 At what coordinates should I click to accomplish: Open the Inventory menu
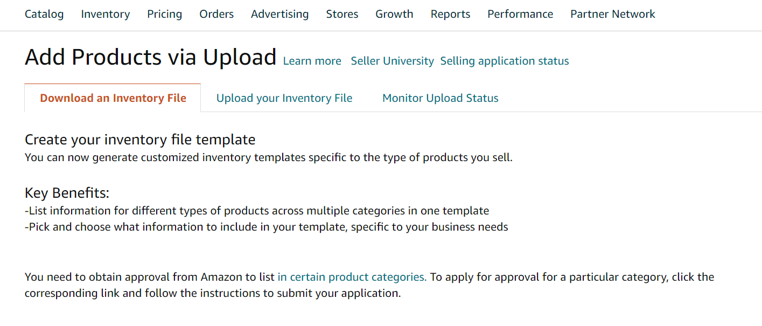[x=106, y=15]
